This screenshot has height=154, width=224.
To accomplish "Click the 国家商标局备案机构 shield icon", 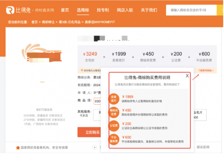I will pyautogui.click(x=18, y=148).
